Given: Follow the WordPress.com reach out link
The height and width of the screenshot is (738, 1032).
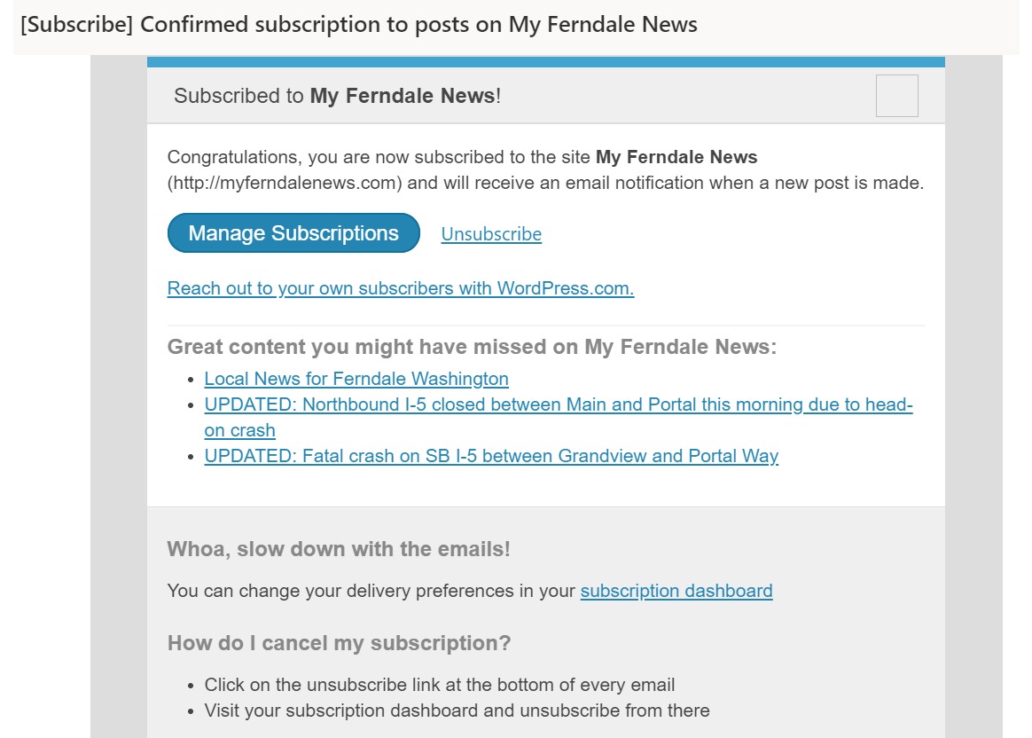Looking at the screenshot, I should (401, 288).
